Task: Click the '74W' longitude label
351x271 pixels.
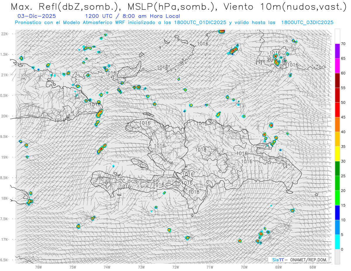Action: click(107, 267)
